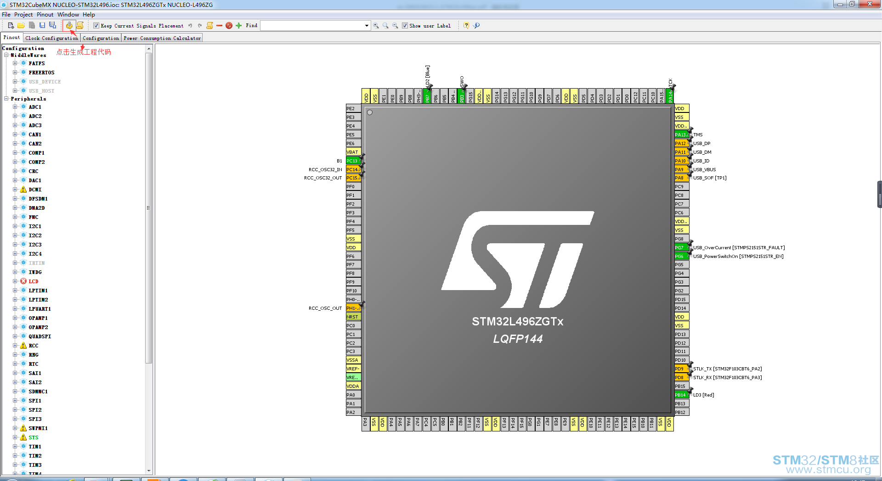882x481 pixels.
Task: Click the PA8 USB_SOF pin
Action: [x=682, y=178]
